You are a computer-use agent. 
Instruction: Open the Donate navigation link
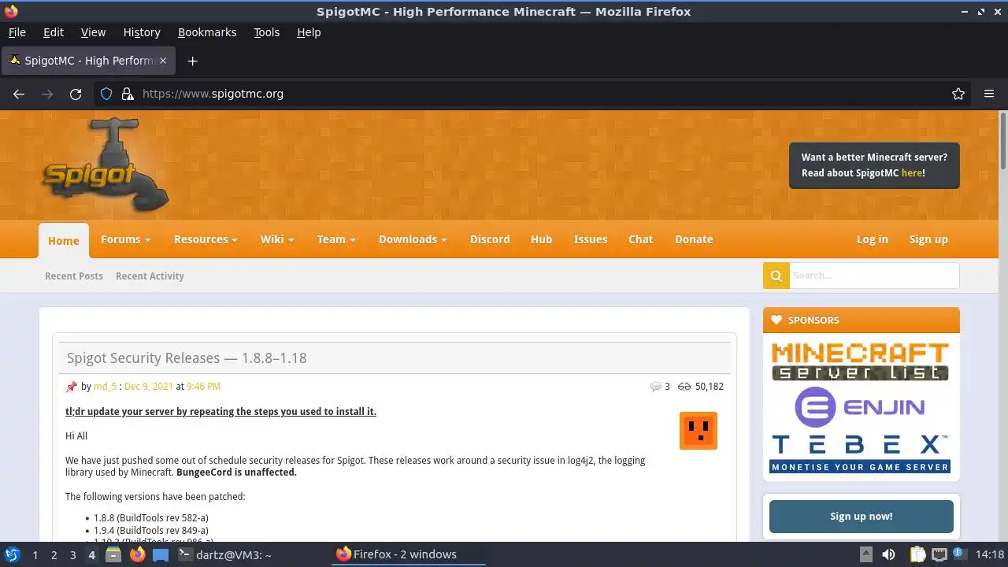pos(694,239)
